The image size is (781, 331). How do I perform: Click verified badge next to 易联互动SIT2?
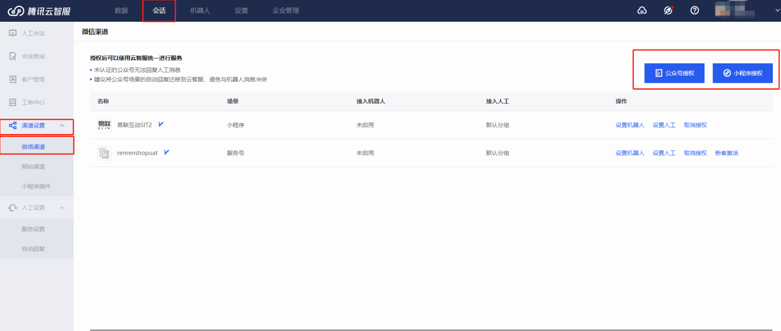[x=161, y=125]
